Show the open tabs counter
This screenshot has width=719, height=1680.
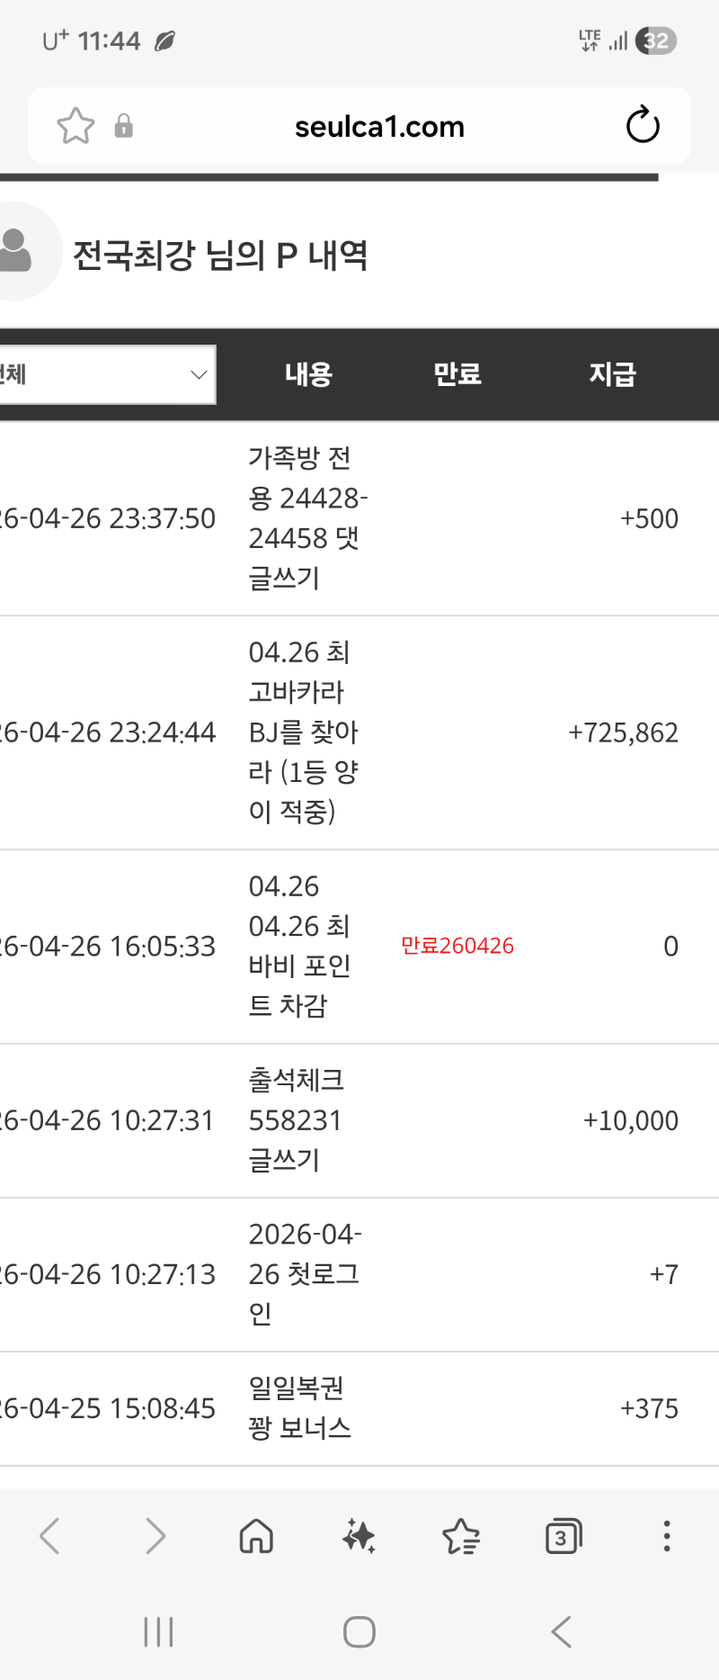pos(564,1536)
